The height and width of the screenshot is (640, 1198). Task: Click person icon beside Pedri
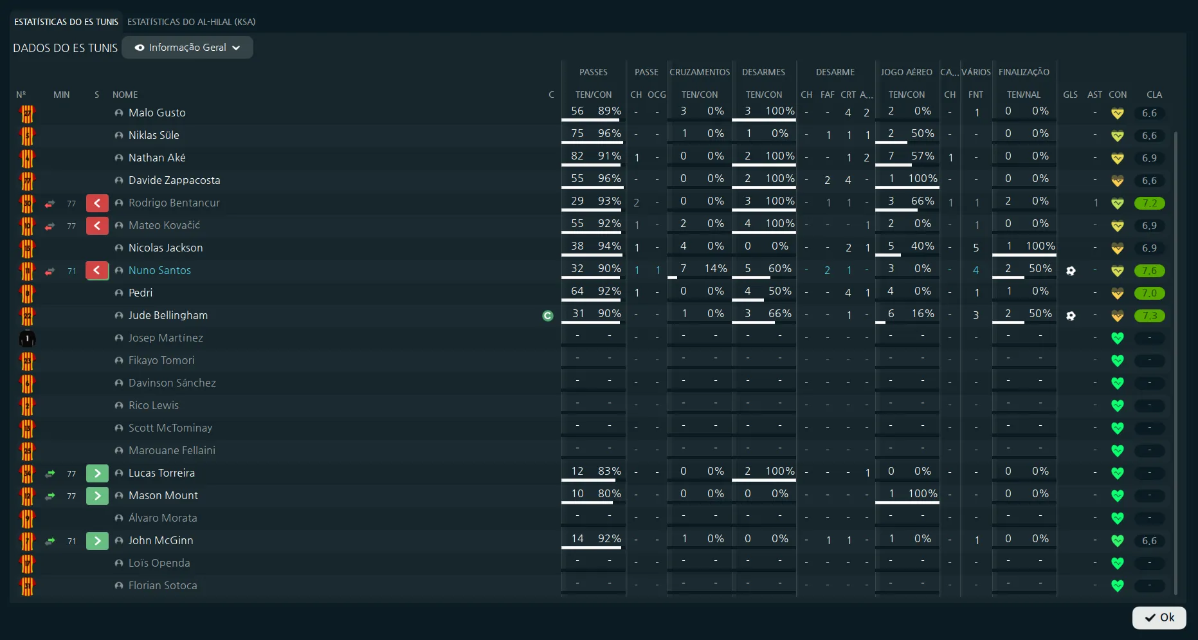(x=119, y=293)
